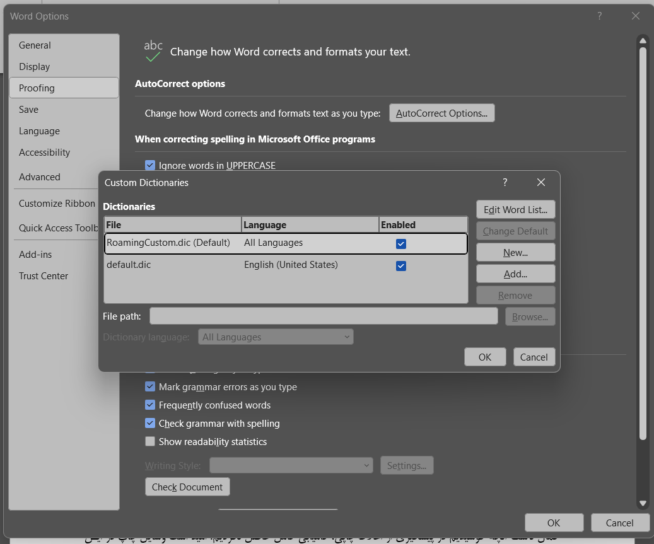Click inside the File path field
Screen dimensions: 654x544
coord(324,316)
